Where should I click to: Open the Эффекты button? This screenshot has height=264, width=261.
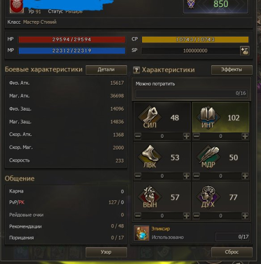pyautogui.click(x=232, y=70)
